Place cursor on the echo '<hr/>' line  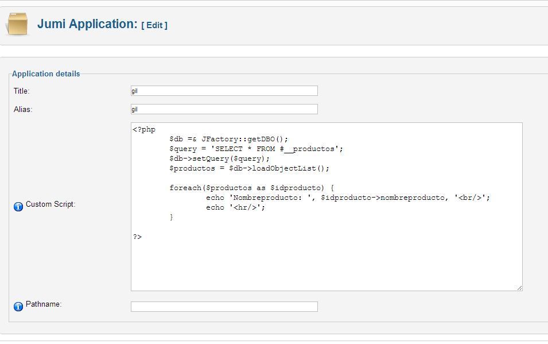[x=236, y=207]
